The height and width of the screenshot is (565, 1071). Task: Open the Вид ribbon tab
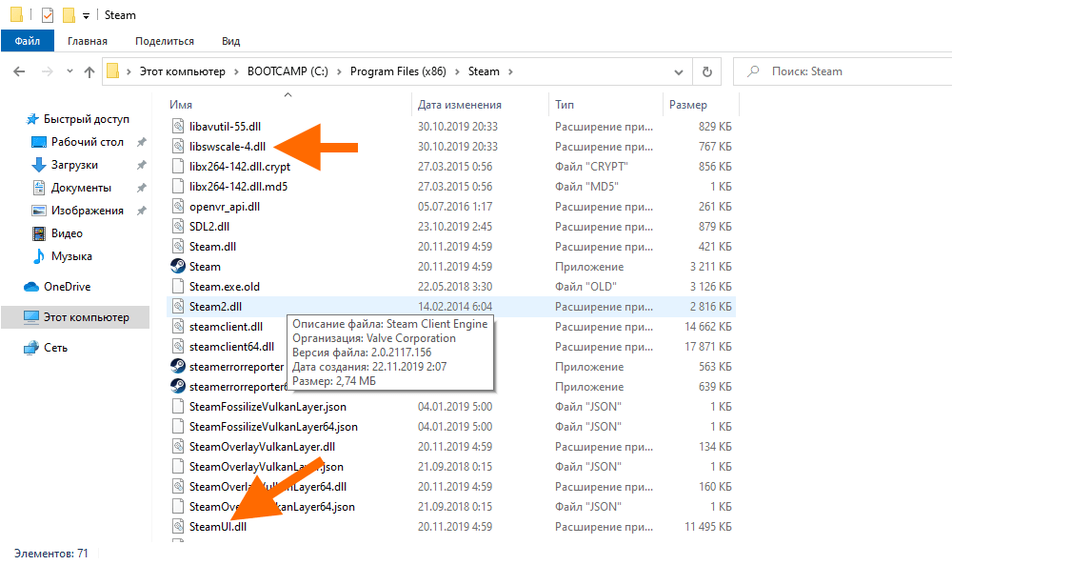tap(231, 41)
